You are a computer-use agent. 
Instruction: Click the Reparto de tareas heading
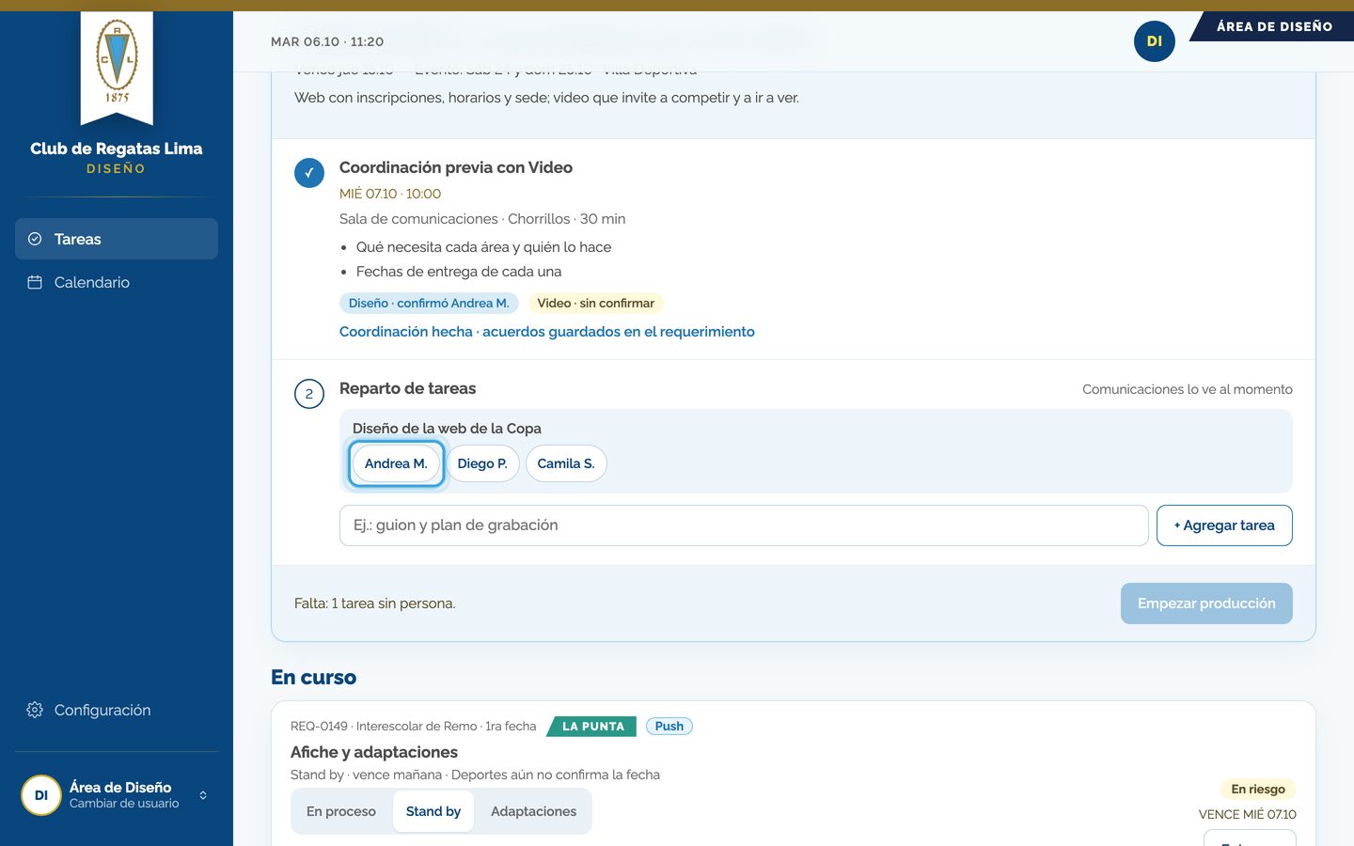pyautogui.click(x=407, y=388)
